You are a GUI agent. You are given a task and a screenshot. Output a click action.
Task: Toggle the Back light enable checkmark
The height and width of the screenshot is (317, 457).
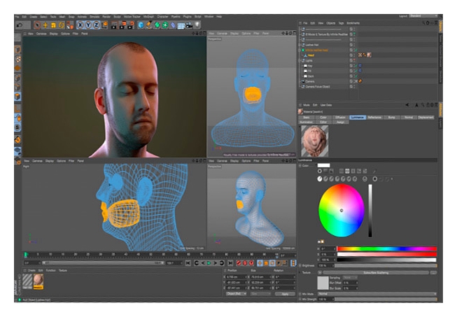pos(356,76)
